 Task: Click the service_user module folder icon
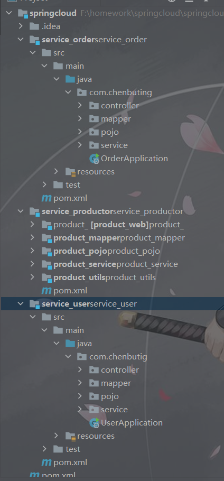coord(34,304)
